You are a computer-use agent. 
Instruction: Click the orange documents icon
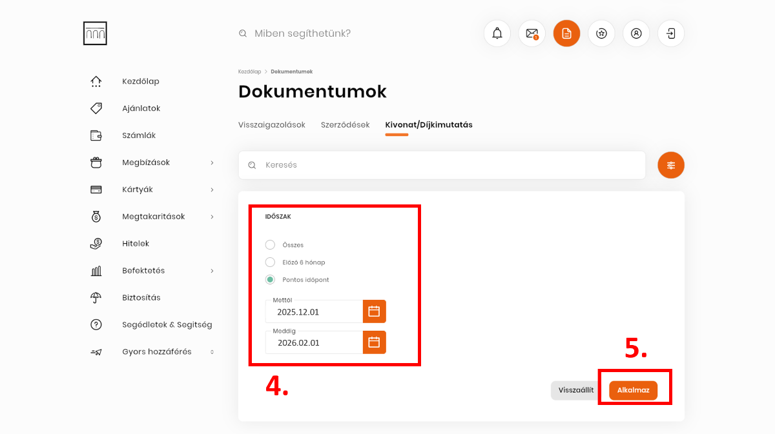(567, 34)
